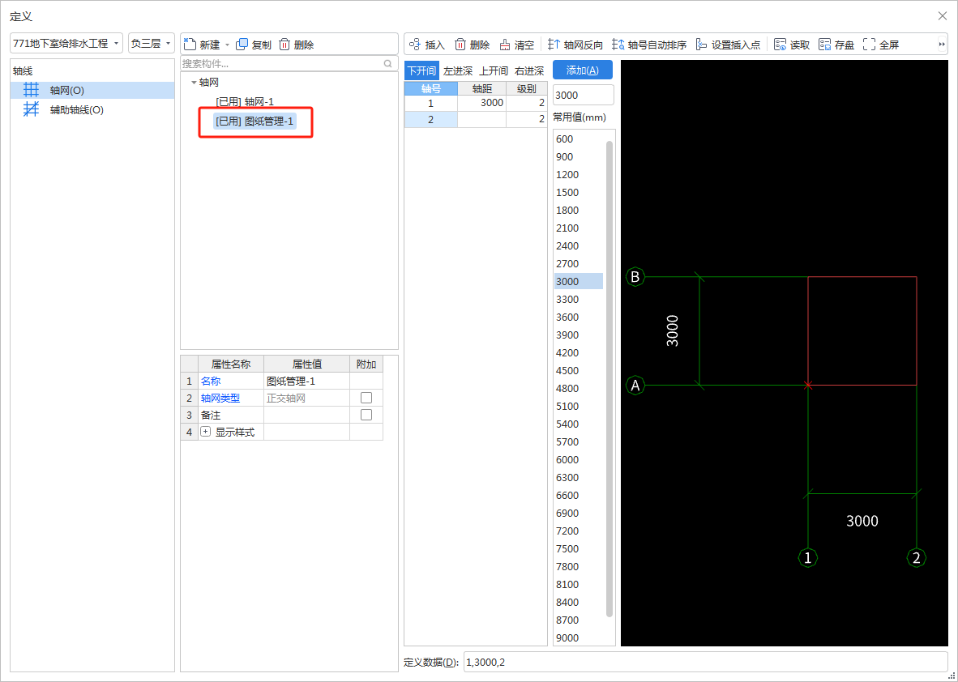Click the 新建 (New) toolbar button
The width and height of the screenshot is (958, 682).
point(202,45)
